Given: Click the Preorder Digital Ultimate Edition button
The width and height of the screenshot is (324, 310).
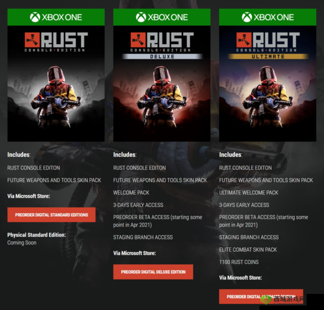Looking at the screenshot, I should [x=261, y=296].
